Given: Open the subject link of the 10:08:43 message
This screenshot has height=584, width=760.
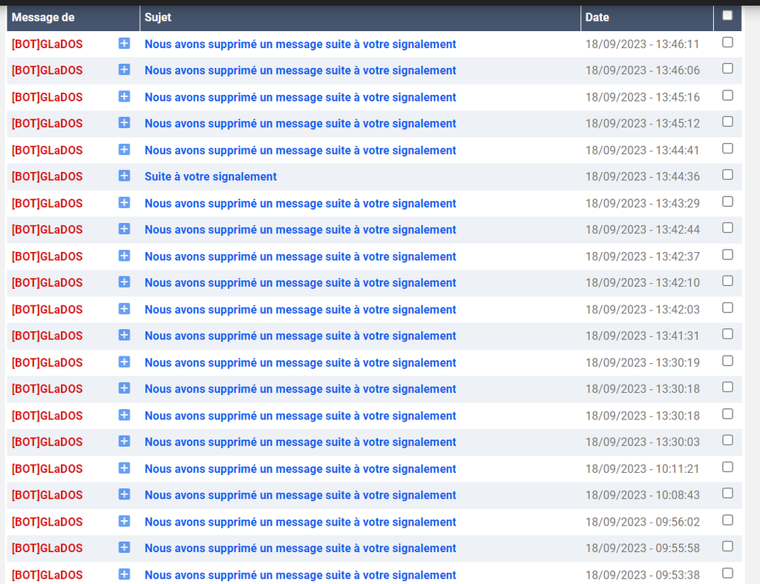Looking at the screenshot, I should (x=300, y=495).
